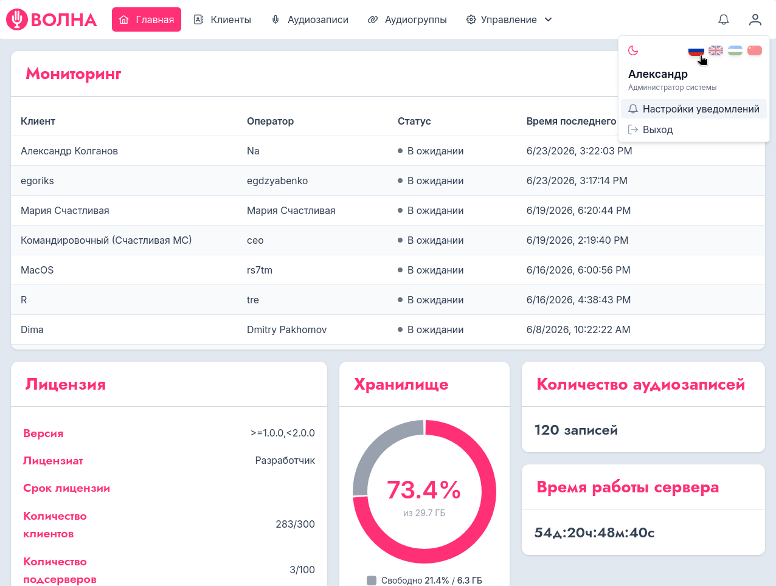Click the 283/300 clients value
The image size is (776, 586).
click(x=295, y=524)
